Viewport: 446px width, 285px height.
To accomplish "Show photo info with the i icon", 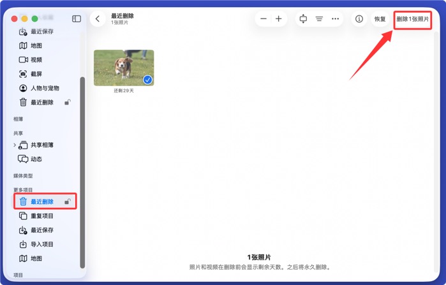I will 359,19.
